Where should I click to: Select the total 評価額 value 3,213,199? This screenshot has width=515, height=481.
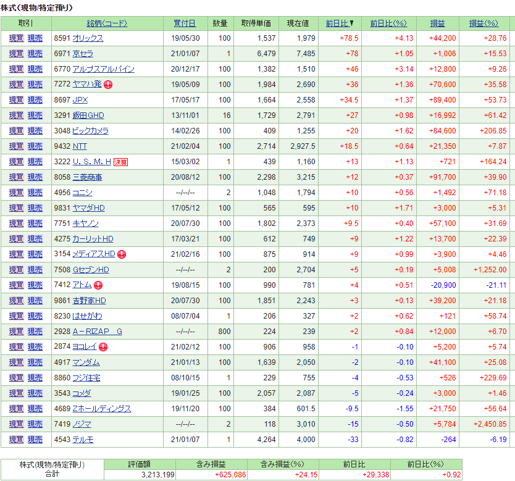pyautogui.click(x=158, y=475)
